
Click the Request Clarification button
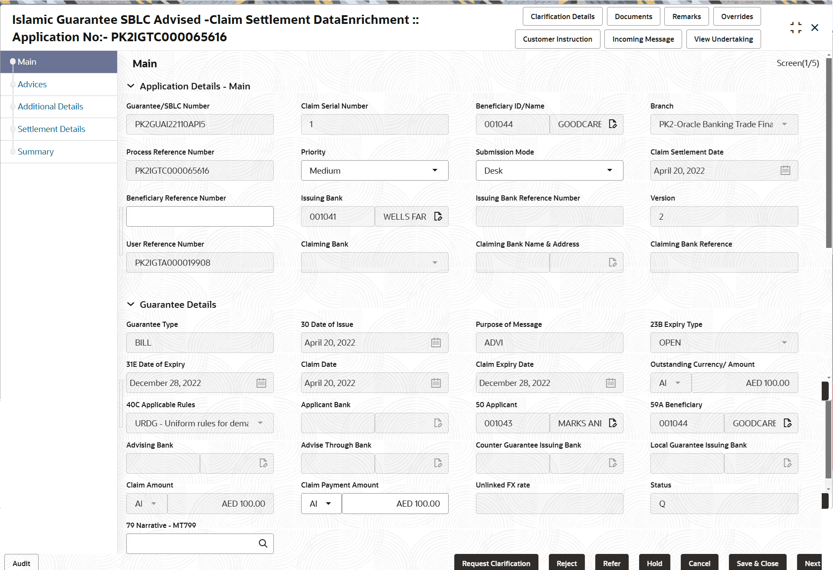[496, 563]
